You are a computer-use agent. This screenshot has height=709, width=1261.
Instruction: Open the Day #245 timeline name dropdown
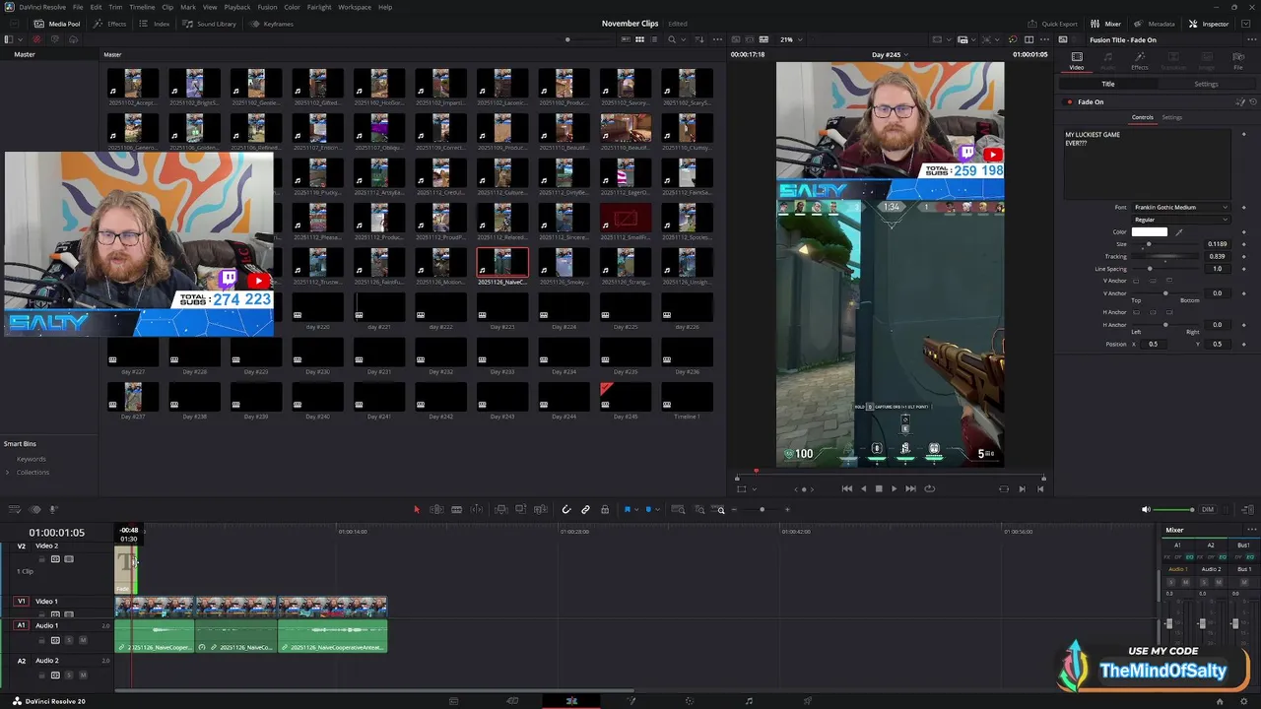pos(891,54)
